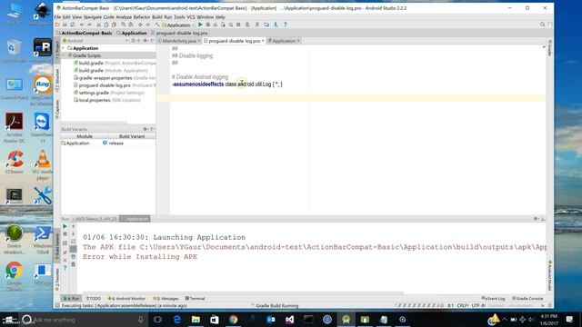Open Microsoft Edge in the Windows taskbar
The image size is (582, 327).
pos(177,319)
